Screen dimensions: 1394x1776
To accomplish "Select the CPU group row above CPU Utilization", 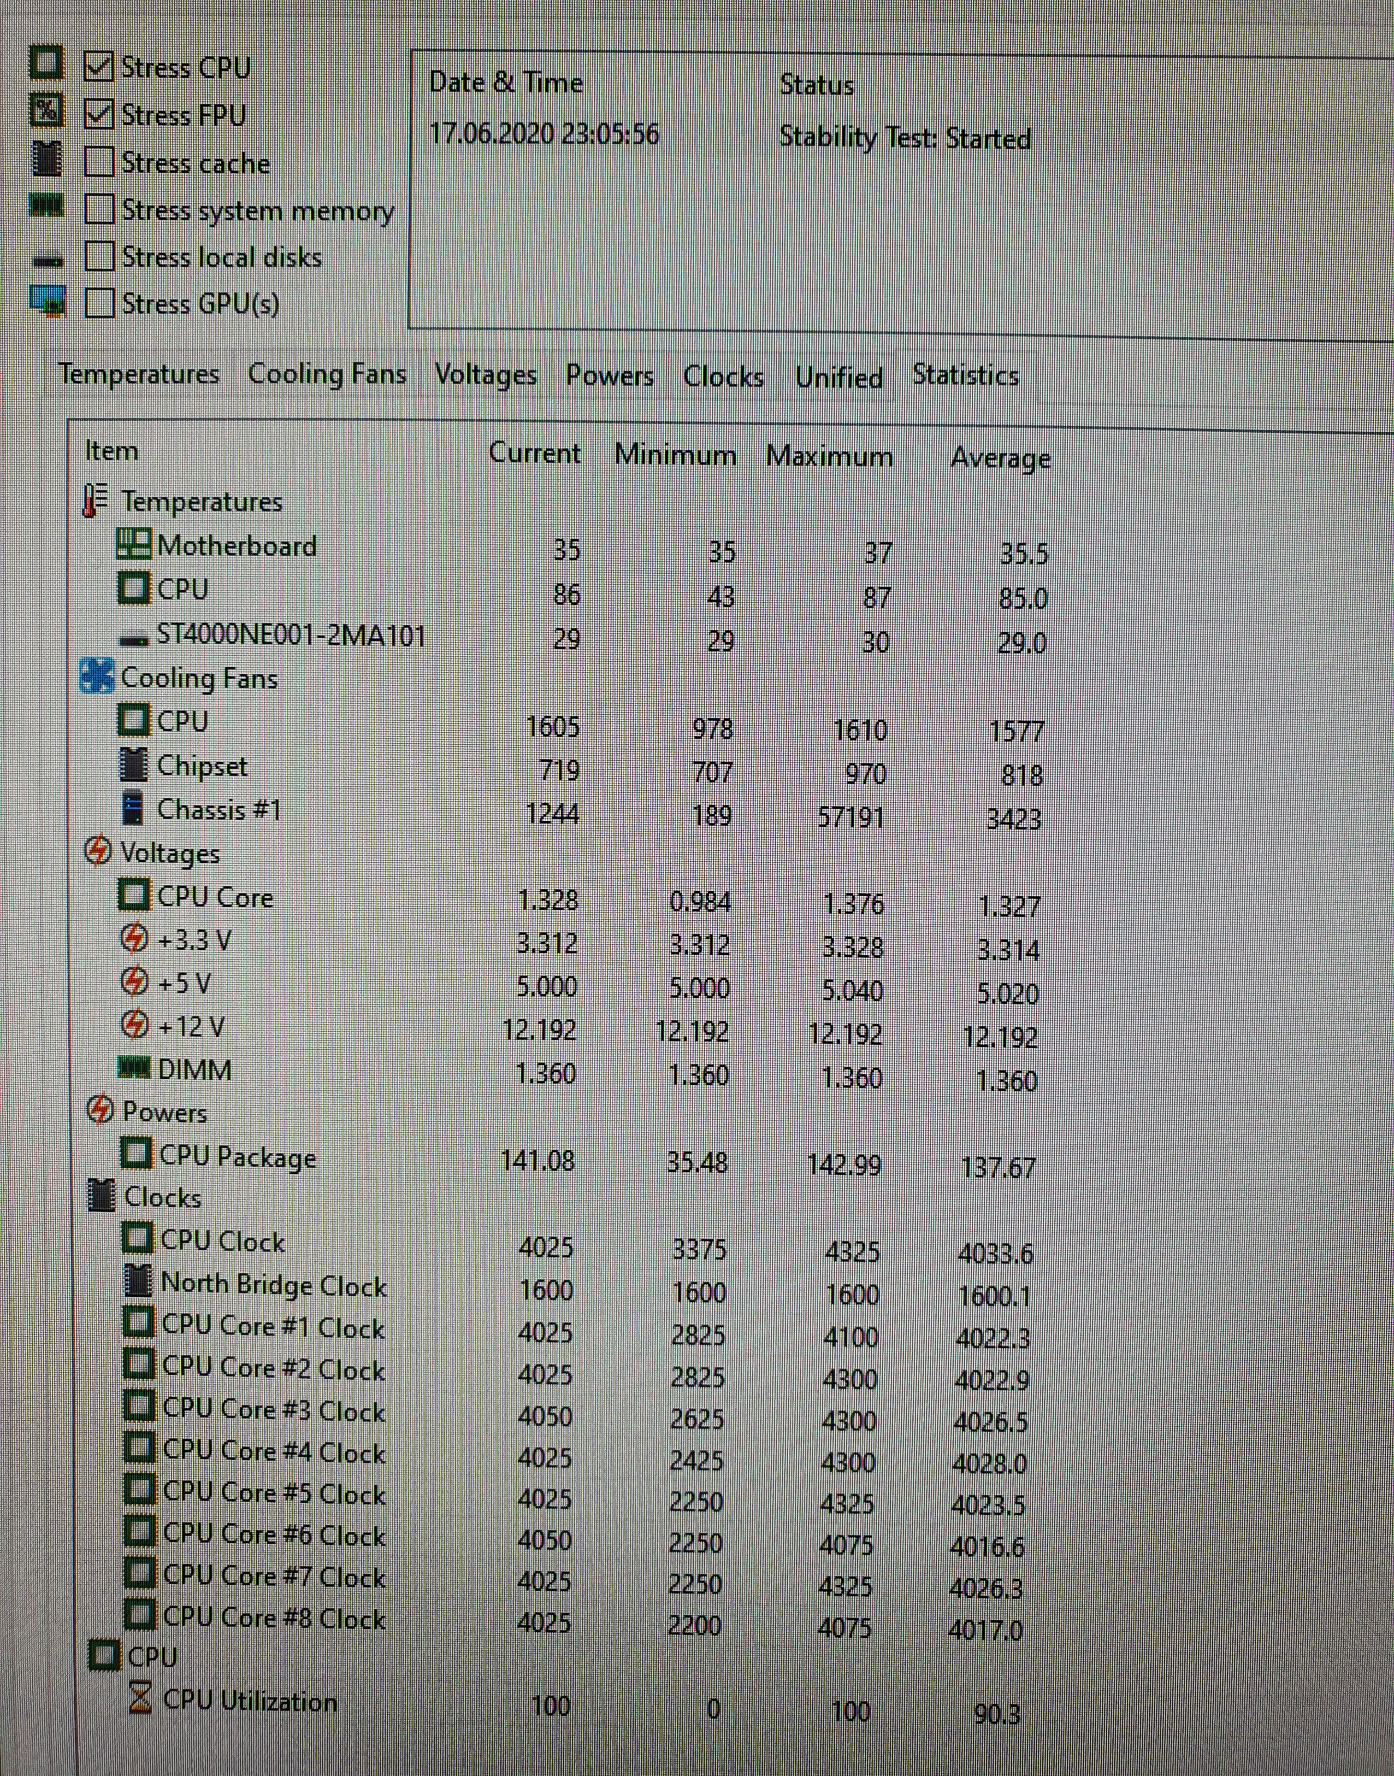I will coord(152,1657).
